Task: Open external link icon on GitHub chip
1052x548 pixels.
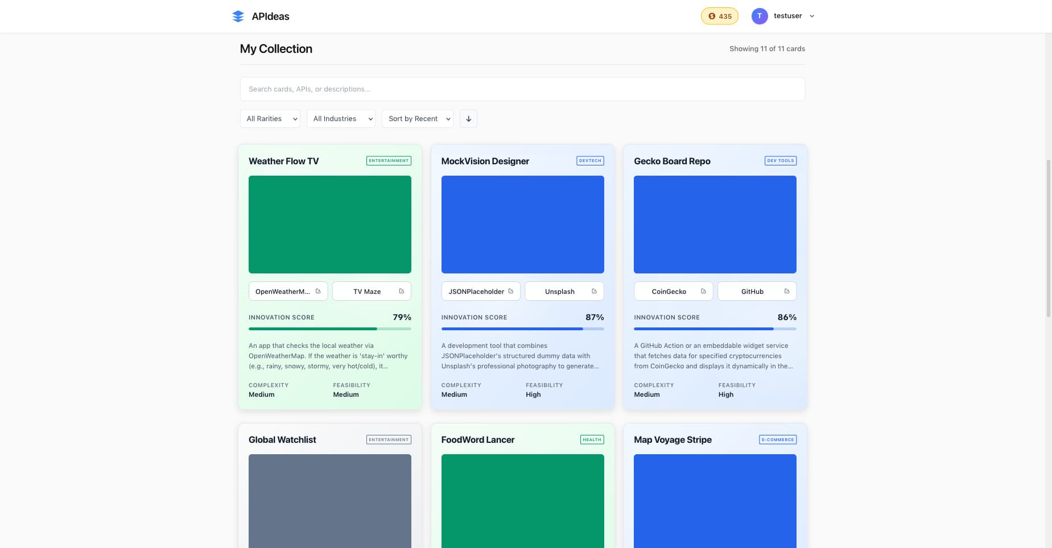Action: pos(787,292)
